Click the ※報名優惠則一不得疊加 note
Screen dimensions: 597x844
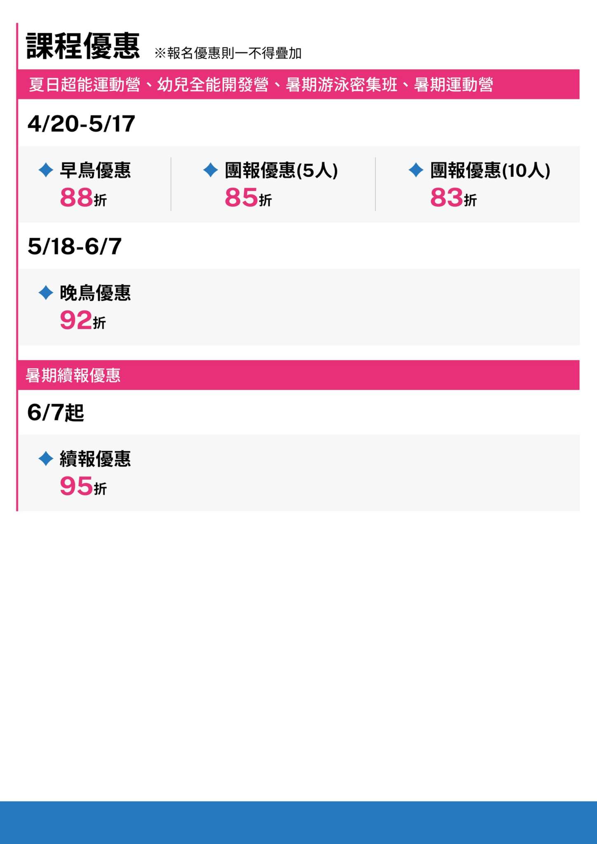228,53
